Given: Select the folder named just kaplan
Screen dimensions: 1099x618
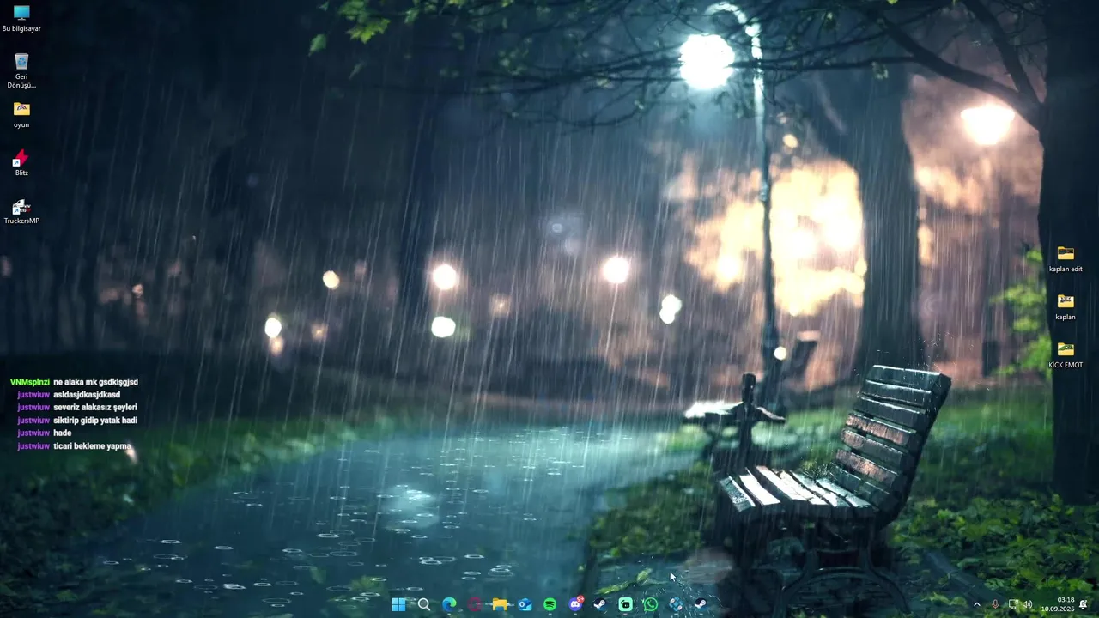Looking at the screenshot, I should pos(1066,306).
